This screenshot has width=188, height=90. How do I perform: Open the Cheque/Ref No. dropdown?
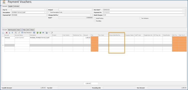(91, 15)
